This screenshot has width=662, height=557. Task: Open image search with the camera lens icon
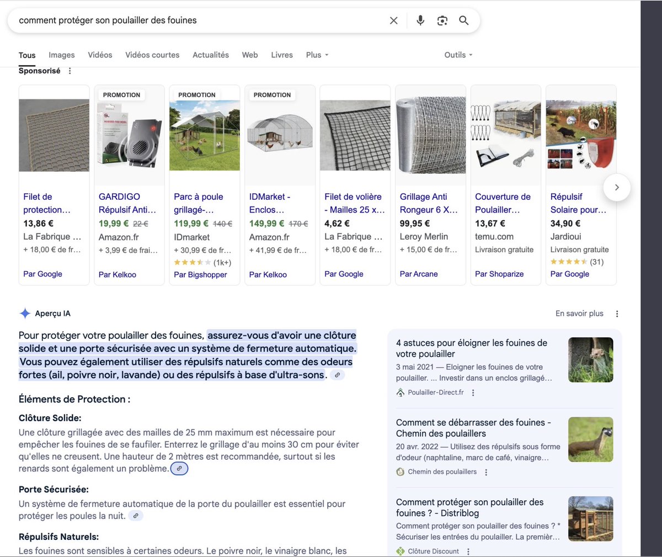click(442, 20)
